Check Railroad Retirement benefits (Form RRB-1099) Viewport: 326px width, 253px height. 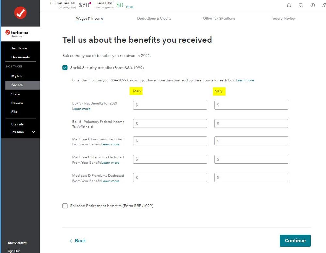(65, 206)
